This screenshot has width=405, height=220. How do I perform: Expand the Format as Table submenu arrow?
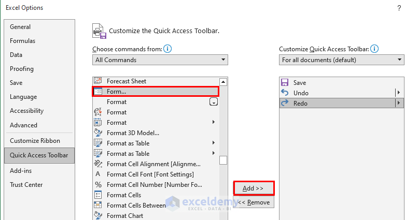click(214, 143)
